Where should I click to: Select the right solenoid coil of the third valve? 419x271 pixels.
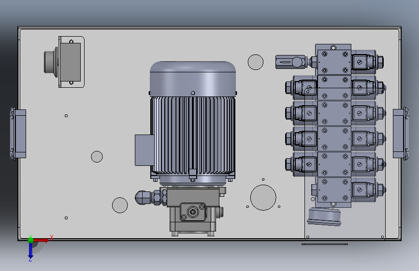(x=364, y=113)
